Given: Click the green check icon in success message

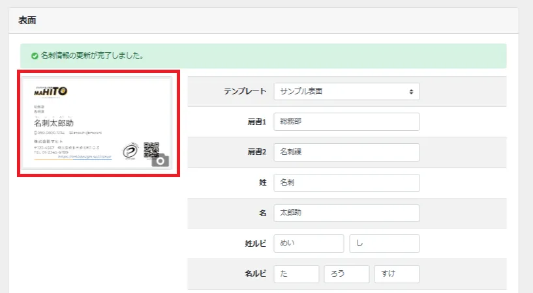Looking at the screenshot, I should click(35, 56).
